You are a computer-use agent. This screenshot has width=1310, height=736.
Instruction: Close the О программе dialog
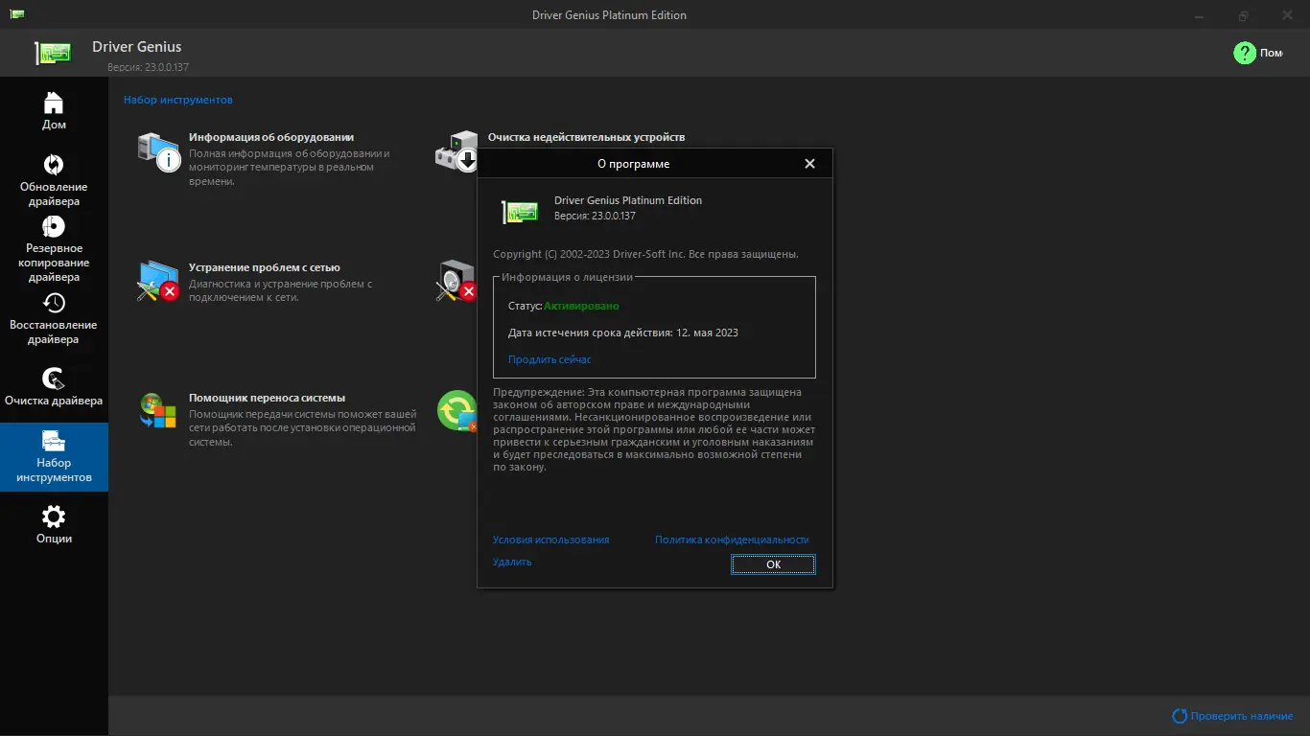pyautogui.click(x=809, y=164)
